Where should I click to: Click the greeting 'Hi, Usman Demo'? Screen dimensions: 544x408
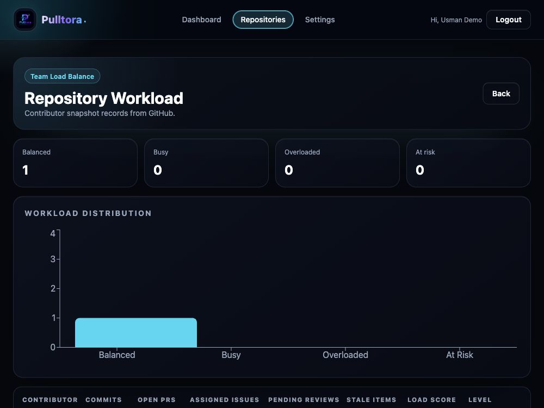click(x=456, y=20)
